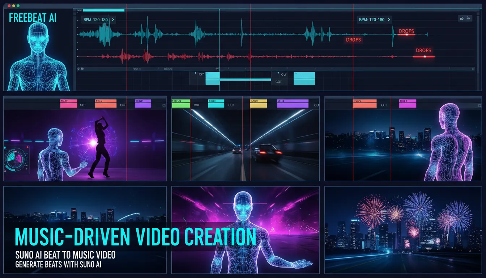
Task: Click the lower DROPS marker near the red waveform
Action: (423, 51)
